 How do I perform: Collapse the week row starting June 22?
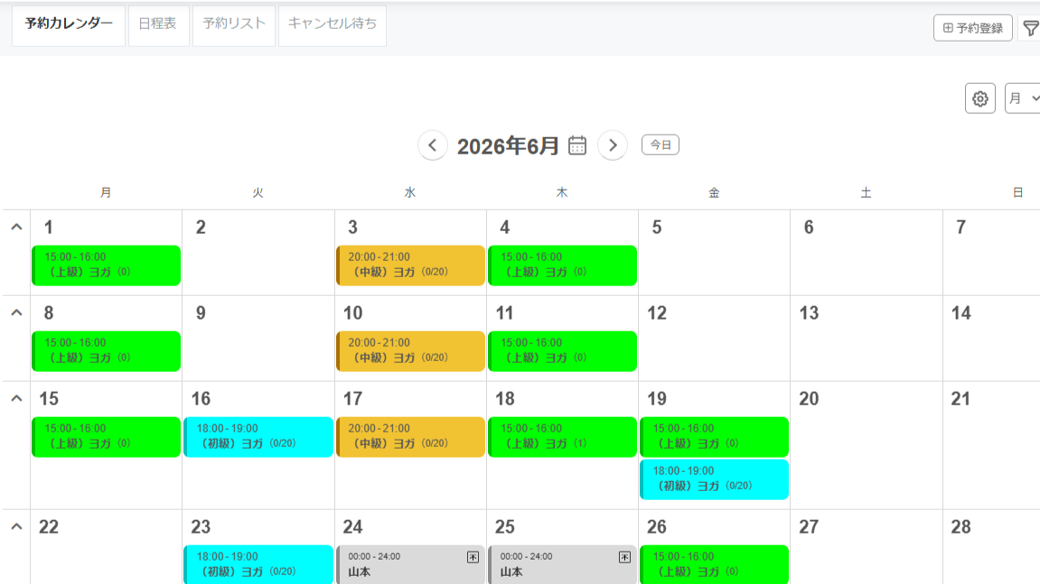tap(16, 526)
